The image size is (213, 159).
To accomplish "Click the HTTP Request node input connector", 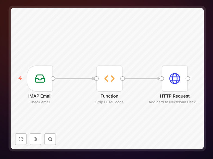I will (162, 79).
